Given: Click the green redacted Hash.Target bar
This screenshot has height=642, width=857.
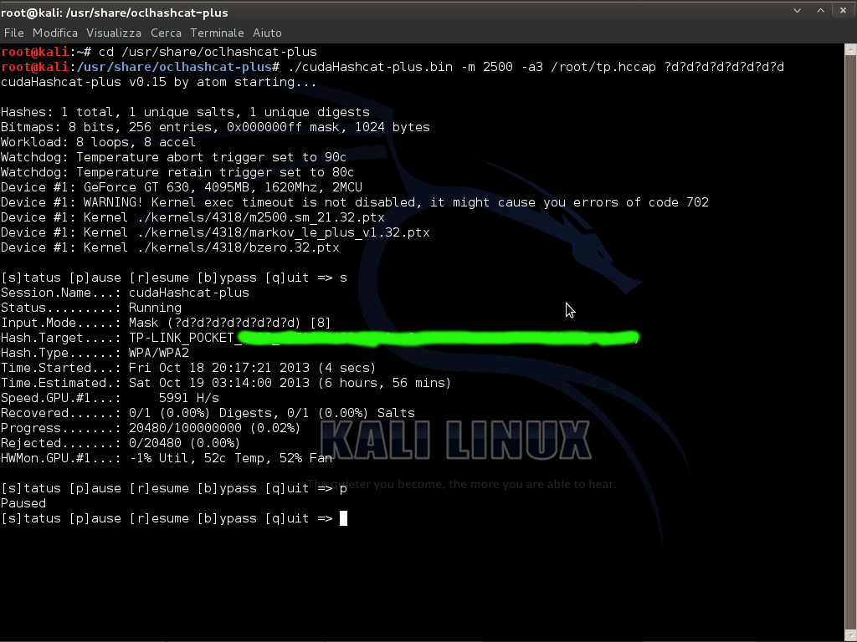Looking at the screenshot, I should 435,338.
